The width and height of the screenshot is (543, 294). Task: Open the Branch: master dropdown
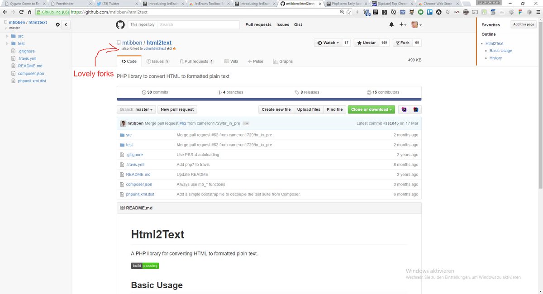tap(136, 109)
